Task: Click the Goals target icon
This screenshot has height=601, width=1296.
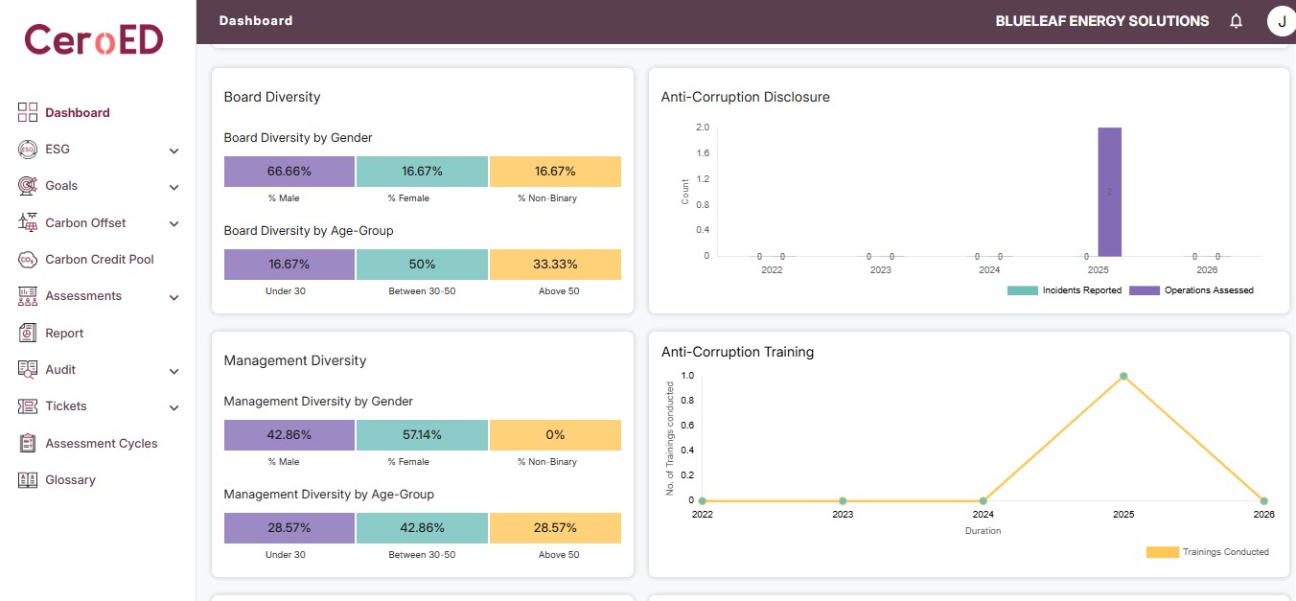Action: click(28, 186)
